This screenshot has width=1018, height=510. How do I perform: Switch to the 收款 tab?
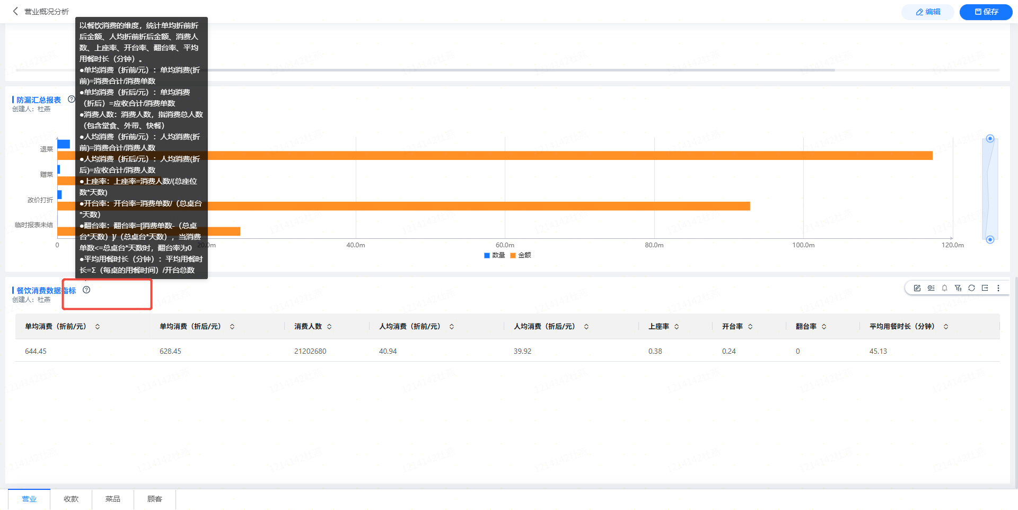[71, 499]
